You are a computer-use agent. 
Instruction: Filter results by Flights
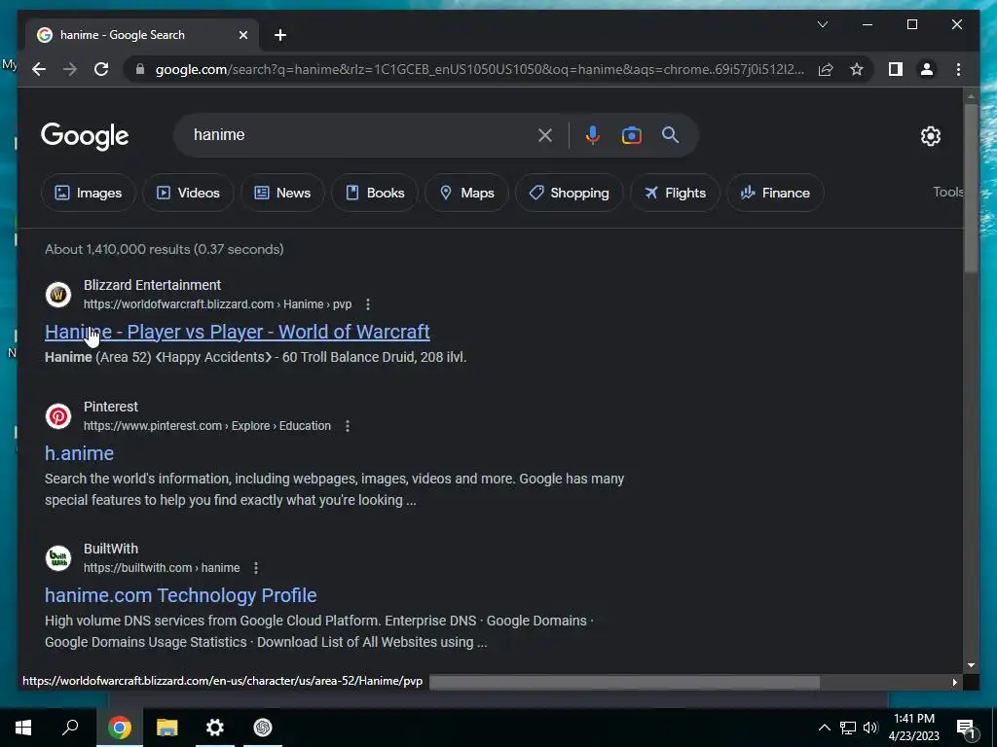click(x=676, y=193)
